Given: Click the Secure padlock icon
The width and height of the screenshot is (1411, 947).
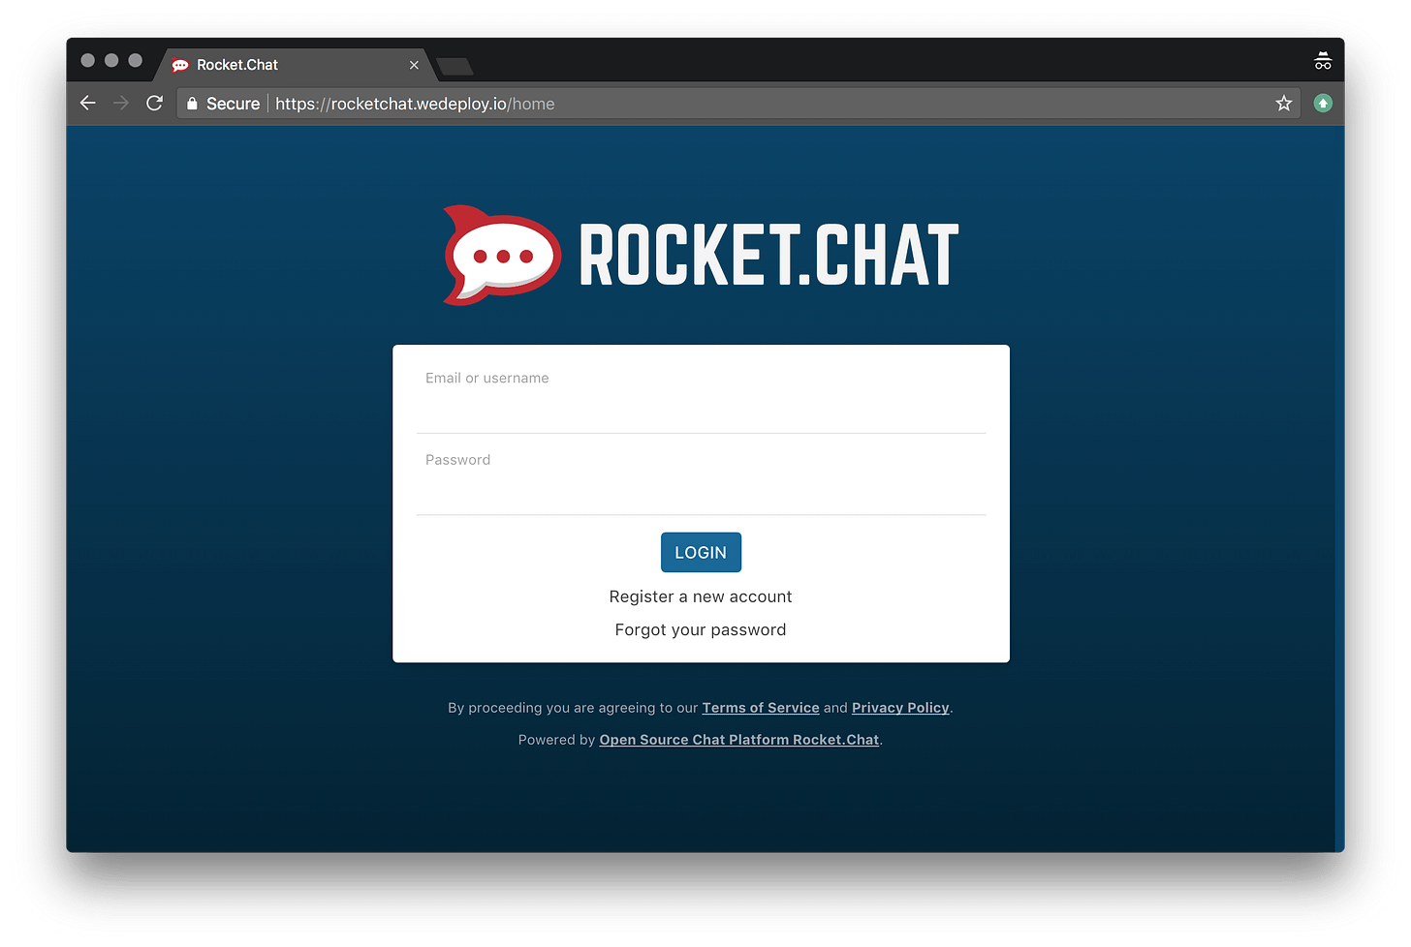Looking at the screenshot, I should click(x=192, y=104).
